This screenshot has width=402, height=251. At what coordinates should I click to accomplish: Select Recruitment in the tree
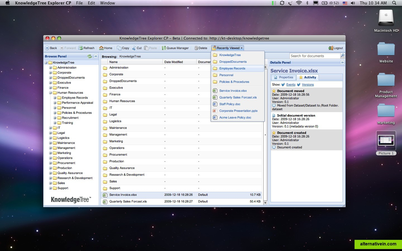(x=70, y=118)
